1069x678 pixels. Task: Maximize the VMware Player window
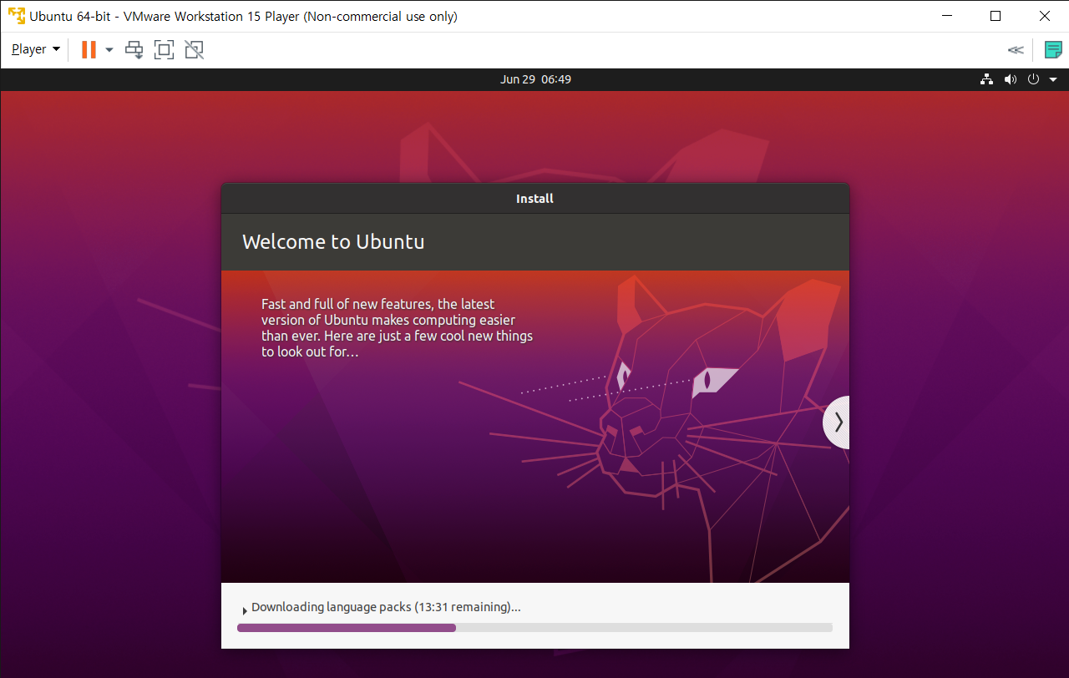point(996,16)
